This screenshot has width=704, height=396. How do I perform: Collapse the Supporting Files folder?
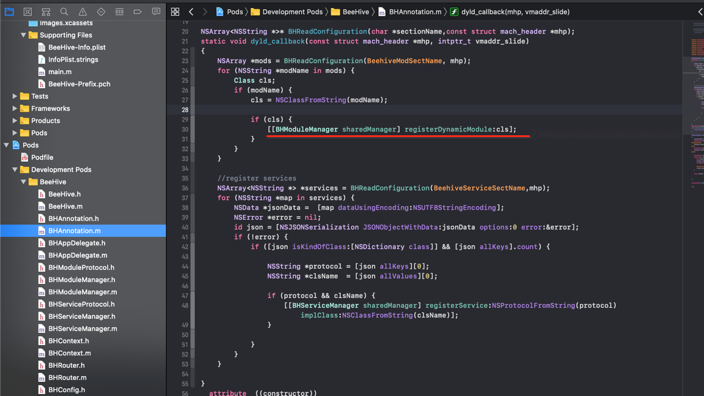(23, 35)
